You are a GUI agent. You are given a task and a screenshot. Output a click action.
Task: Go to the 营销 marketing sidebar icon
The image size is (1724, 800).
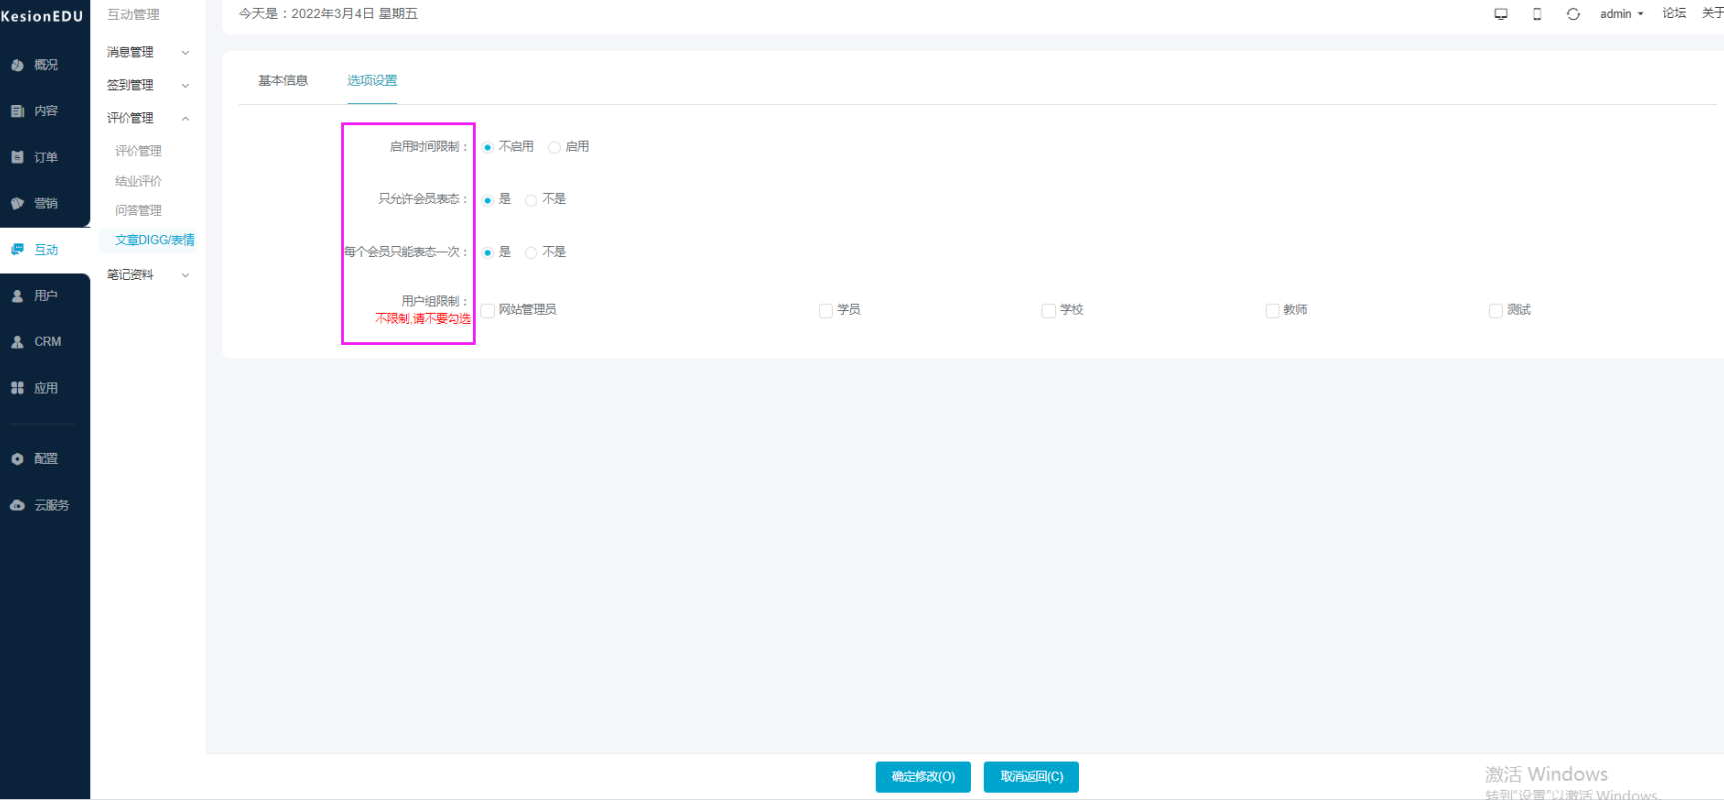coord(18,203)
